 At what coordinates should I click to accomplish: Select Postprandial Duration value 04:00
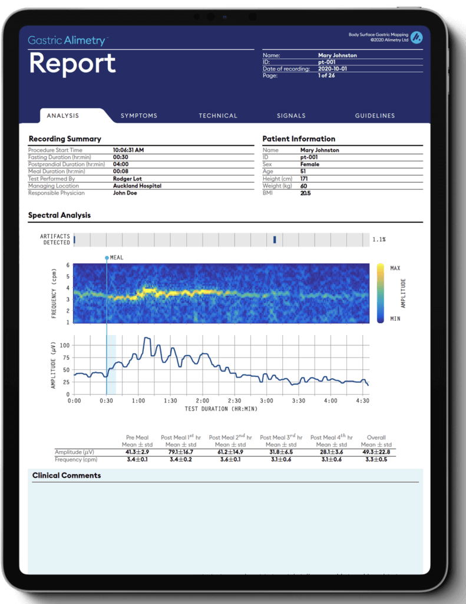pos(120,164)
